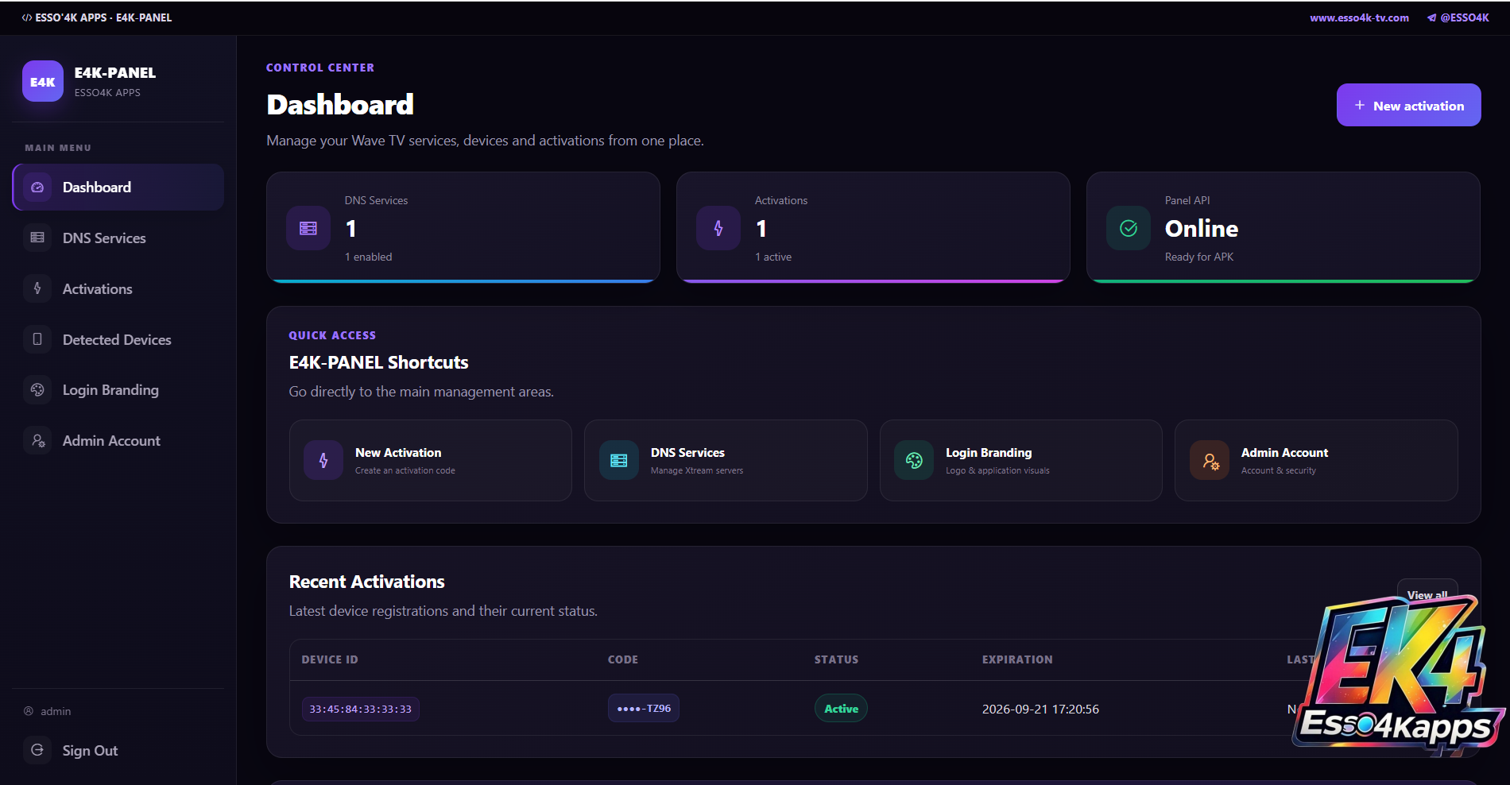
Task: Open the @ESSO4K Telegram link
Action: 1458,17
